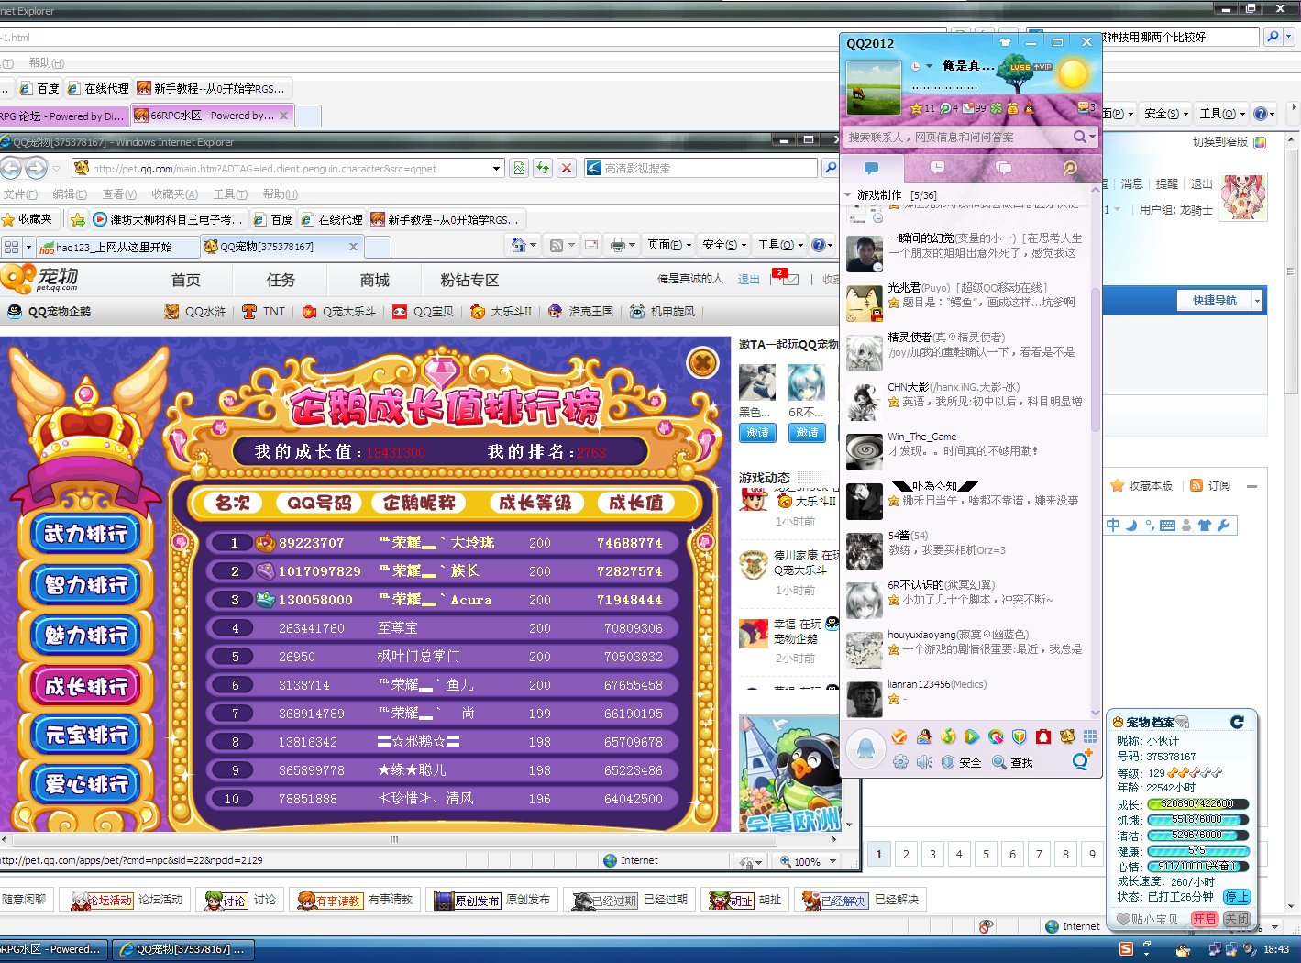Select the 元宝排行 ranking category
This screenshot has height=963, width=1301.
pyautogui.click(x=86, y=735)
